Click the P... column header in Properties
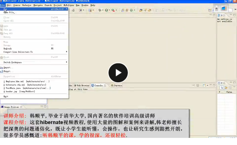Image resolution: width=237 pixels, height=145 pixels. 221,92
